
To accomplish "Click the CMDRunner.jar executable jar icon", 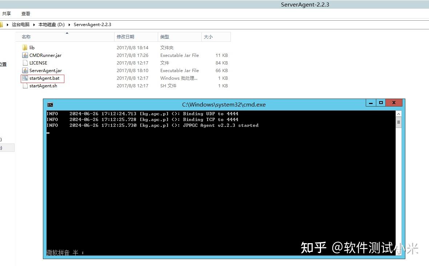I will (x=25, y=55).
